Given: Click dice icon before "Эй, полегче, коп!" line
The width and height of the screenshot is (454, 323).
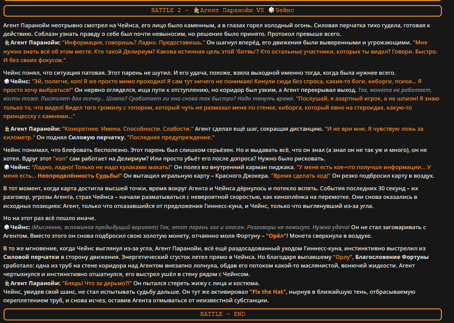Looking at the screenshot, I should (x=7, y=81).
